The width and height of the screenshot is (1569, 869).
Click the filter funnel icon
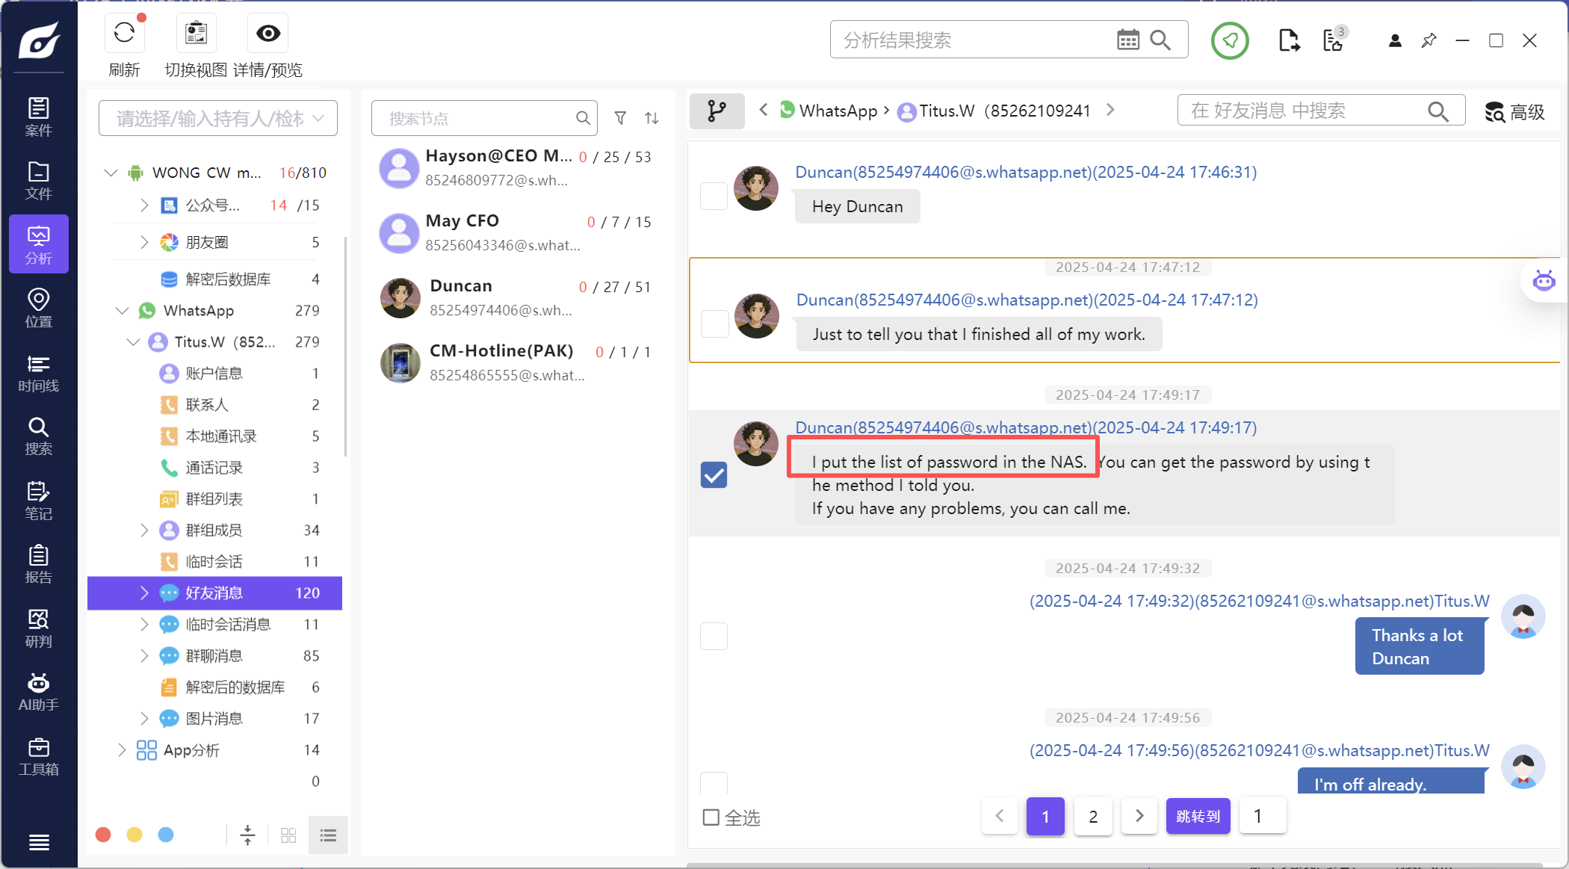620,118
